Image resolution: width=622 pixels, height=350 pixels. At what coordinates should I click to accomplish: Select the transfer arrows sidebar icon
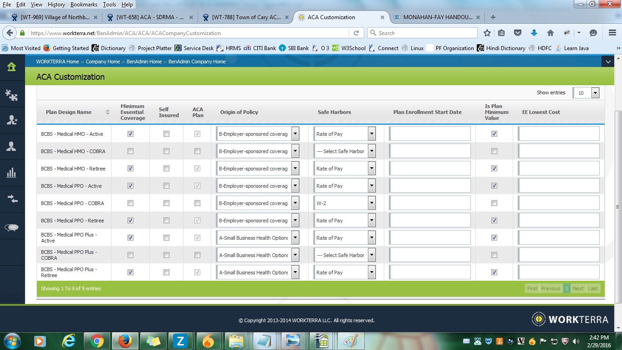coord(12,199)
